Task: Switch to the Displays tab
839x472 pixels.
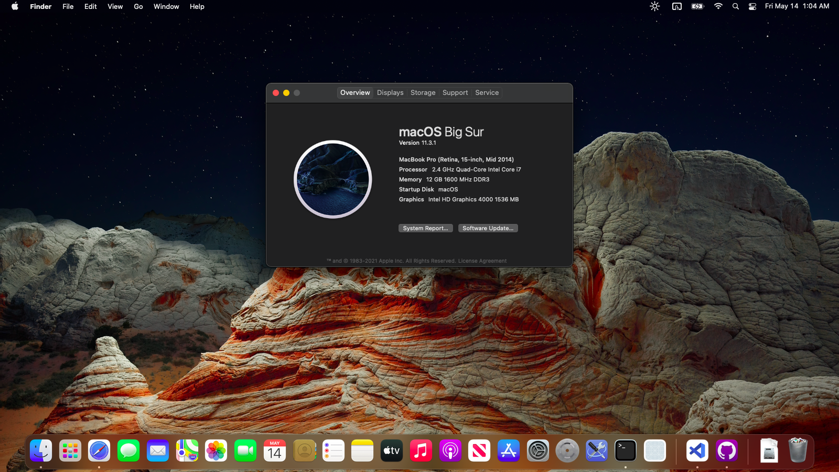Action: point(390,92)
